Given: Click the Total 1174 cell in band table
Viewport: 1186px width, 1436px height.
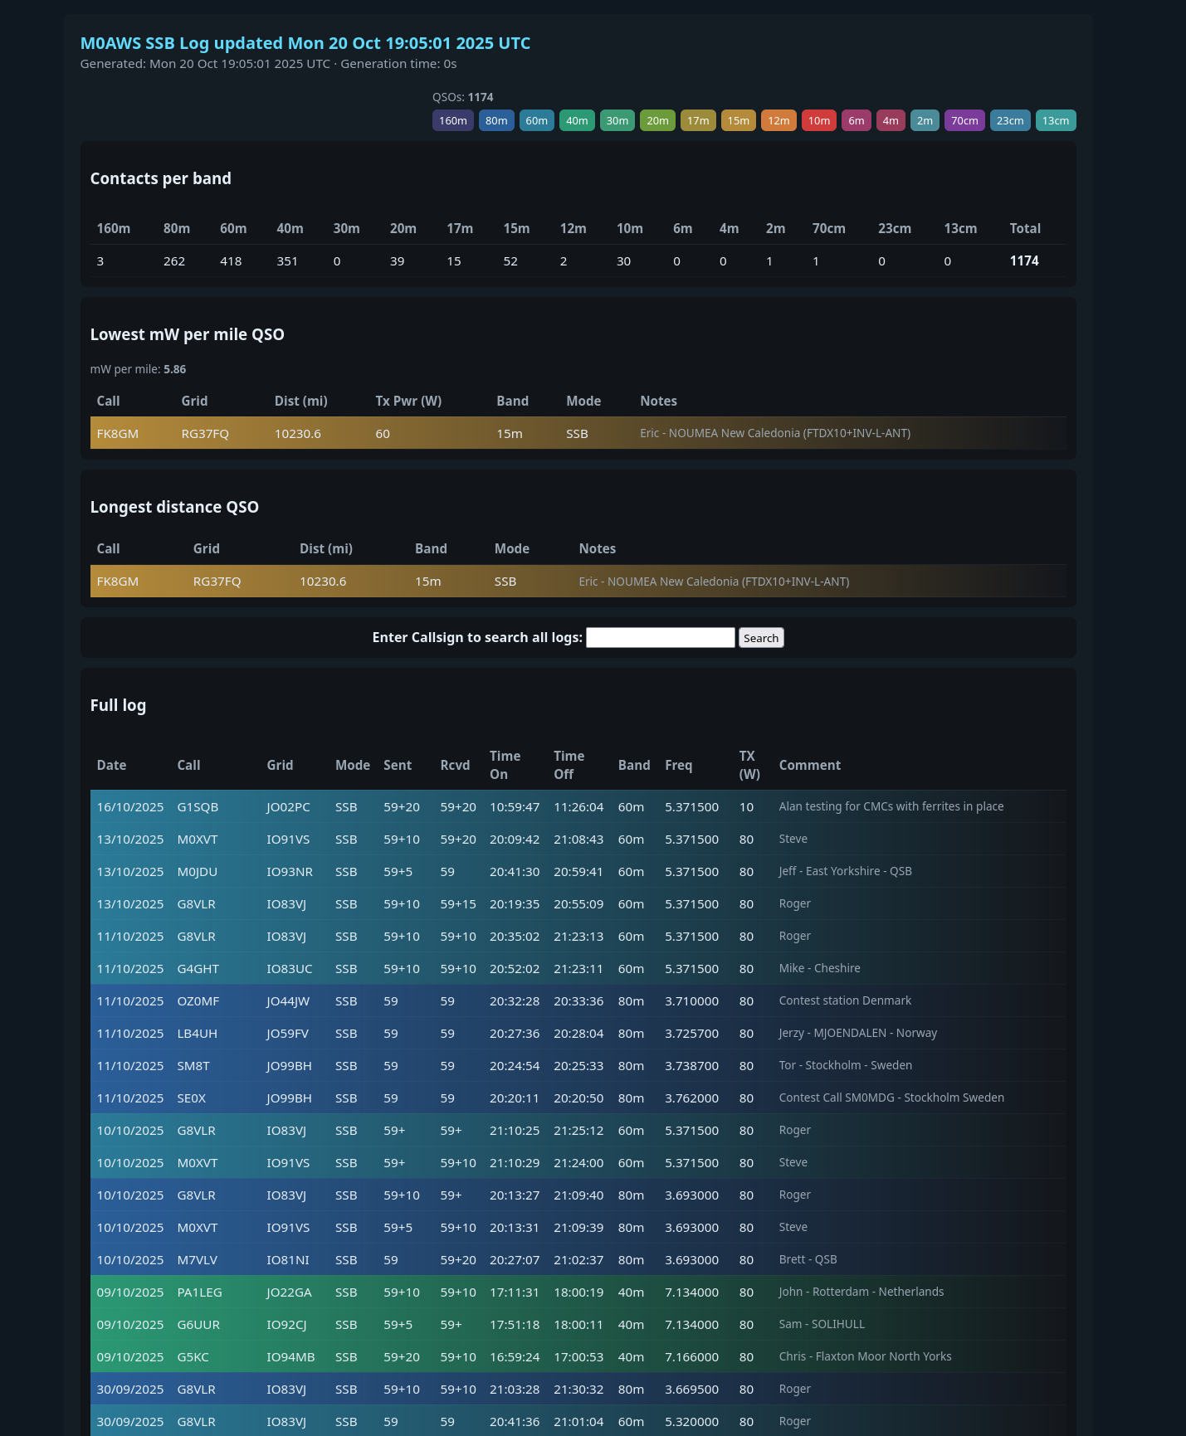Looking at the screenshot, I should [x=1024, y=260].
